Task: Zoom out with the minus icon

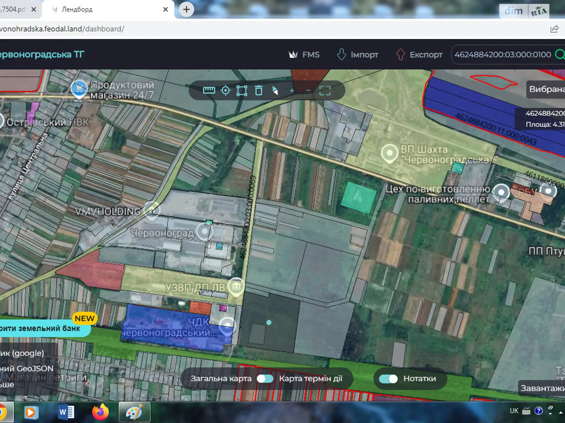Action: pos(308,91)
